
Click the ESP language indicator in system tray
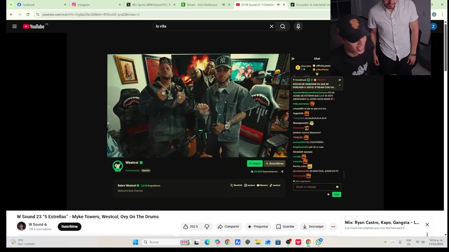[409, 242]
